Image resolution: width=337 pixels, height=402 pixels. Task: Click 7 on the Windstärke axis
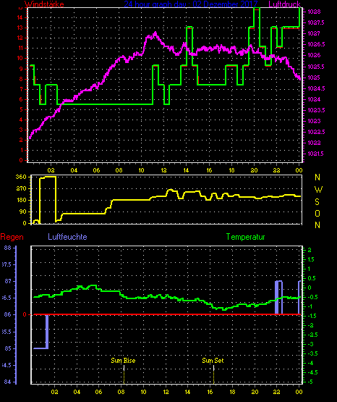click(x=21, y=89)
